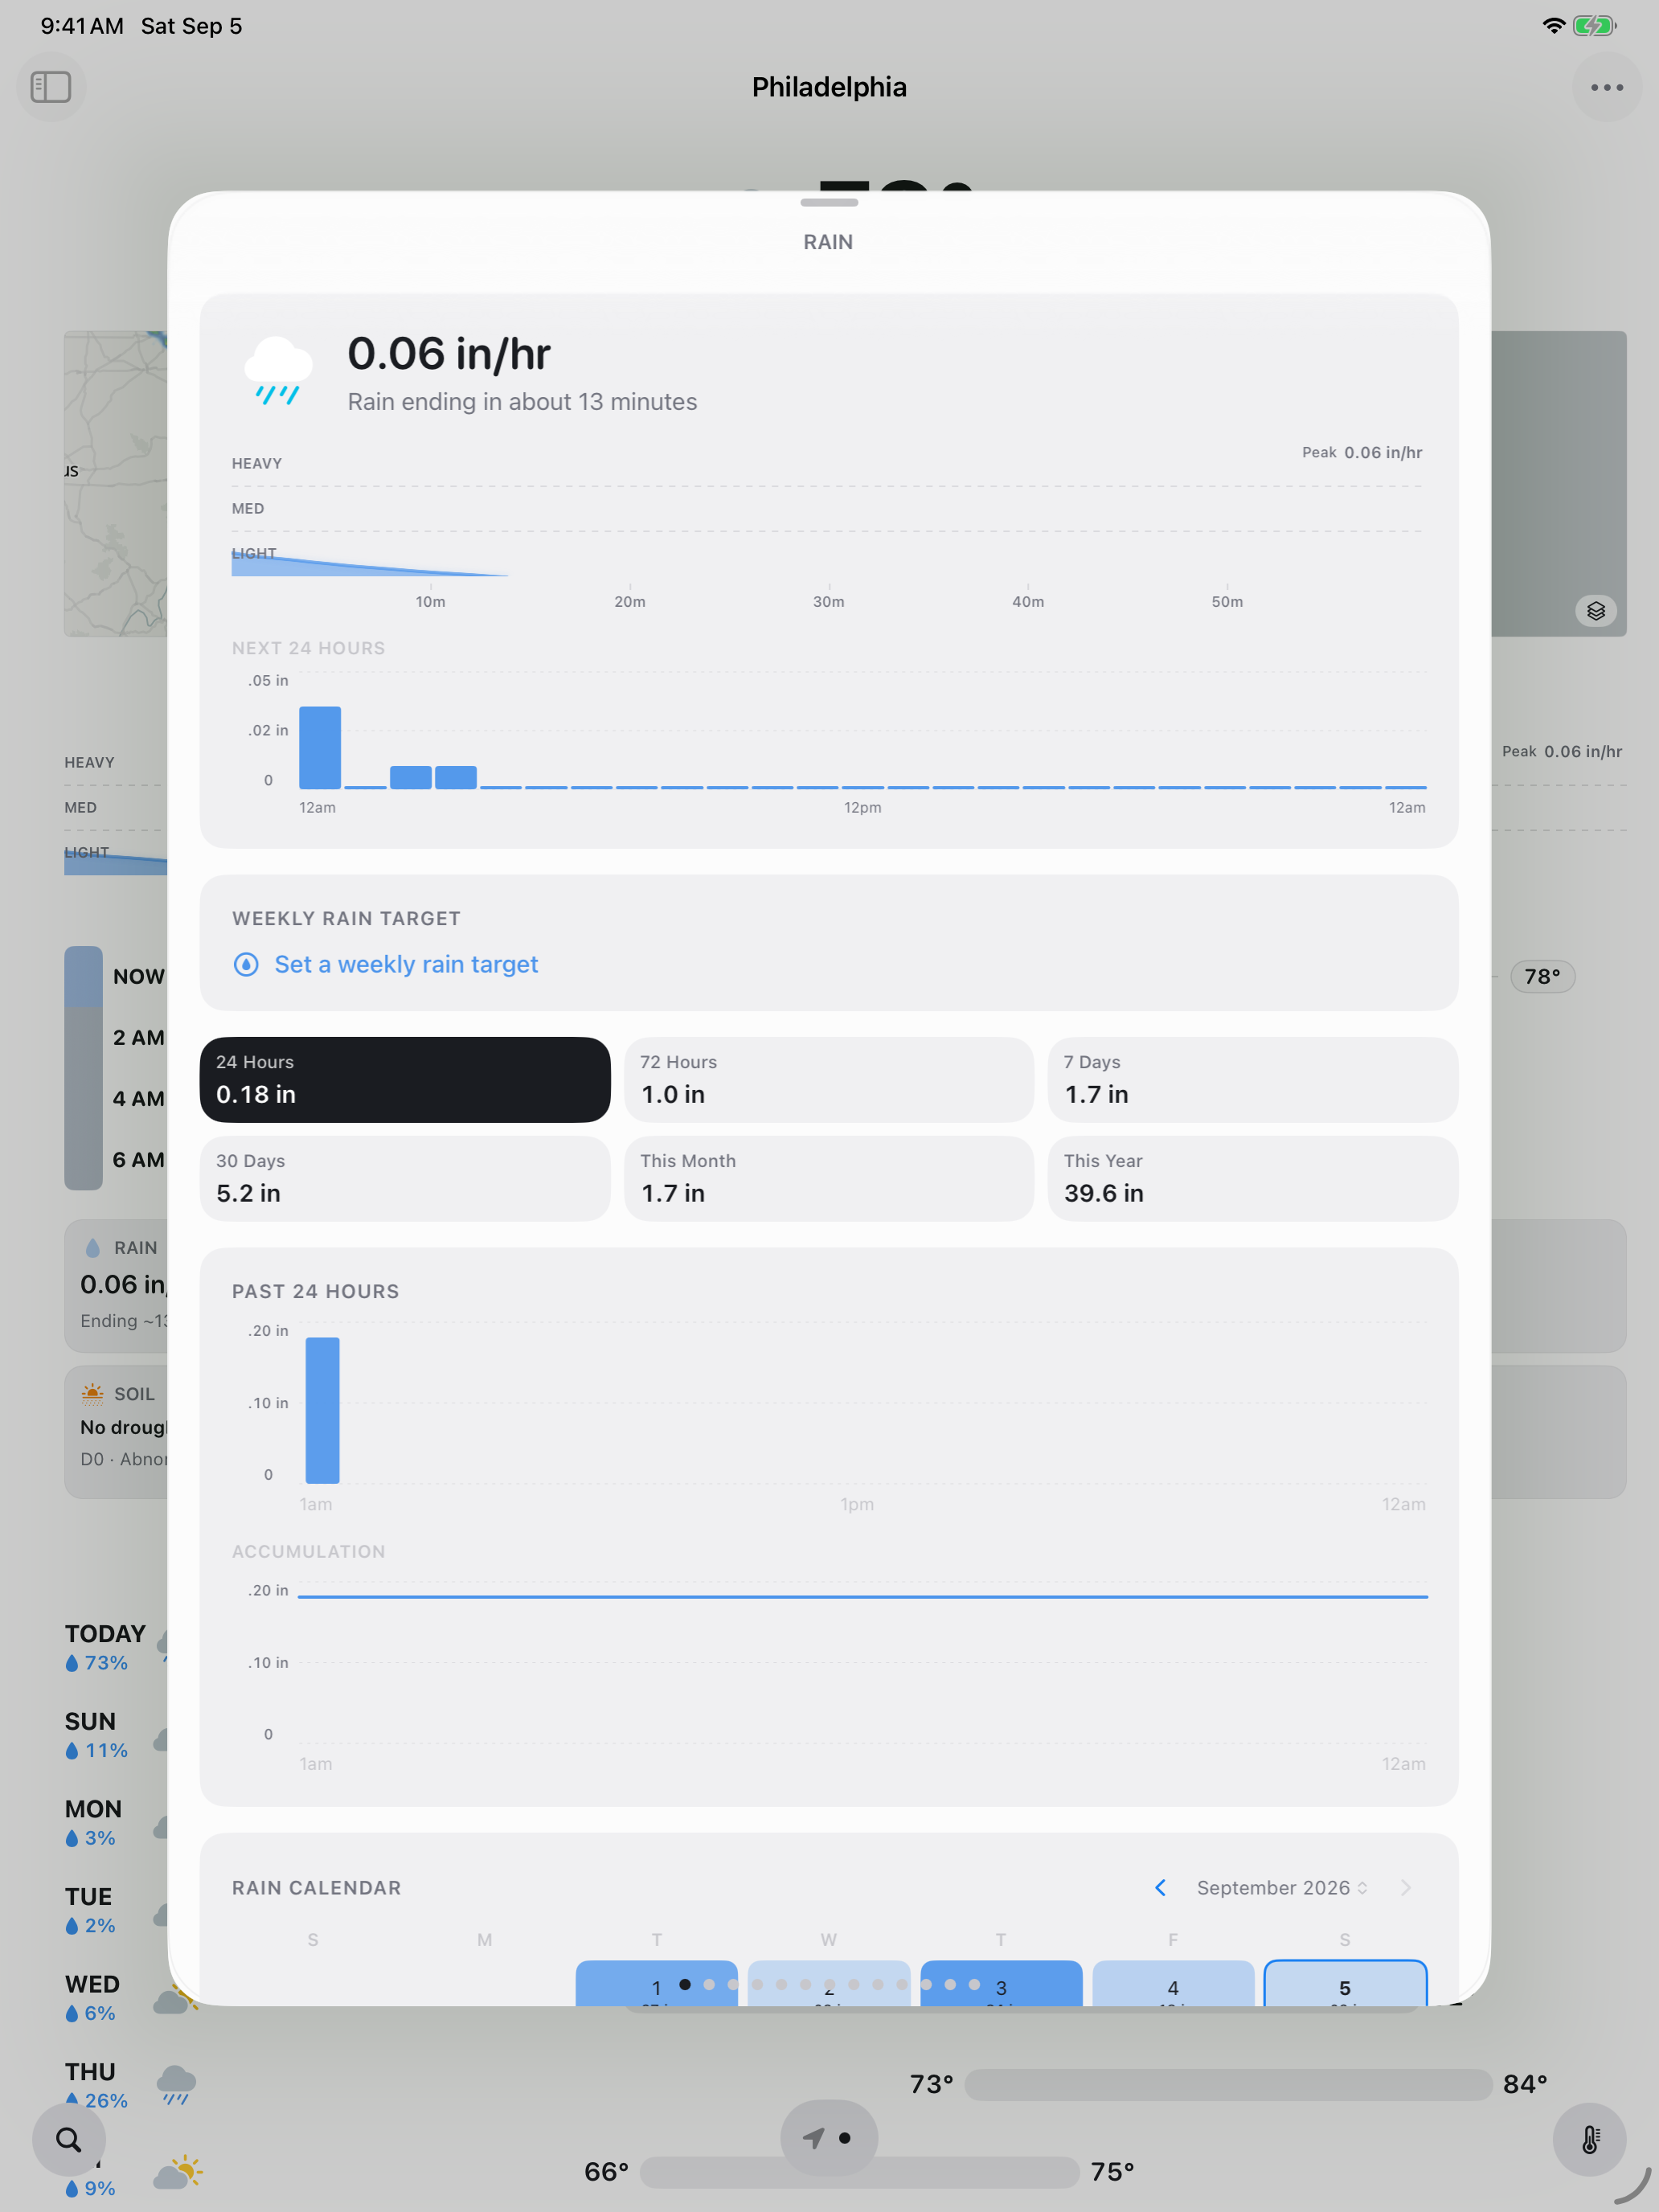Go to next month in rain calendar
Image resolution: width=1659 pixels, height=2212 pixels.
1406,1887
